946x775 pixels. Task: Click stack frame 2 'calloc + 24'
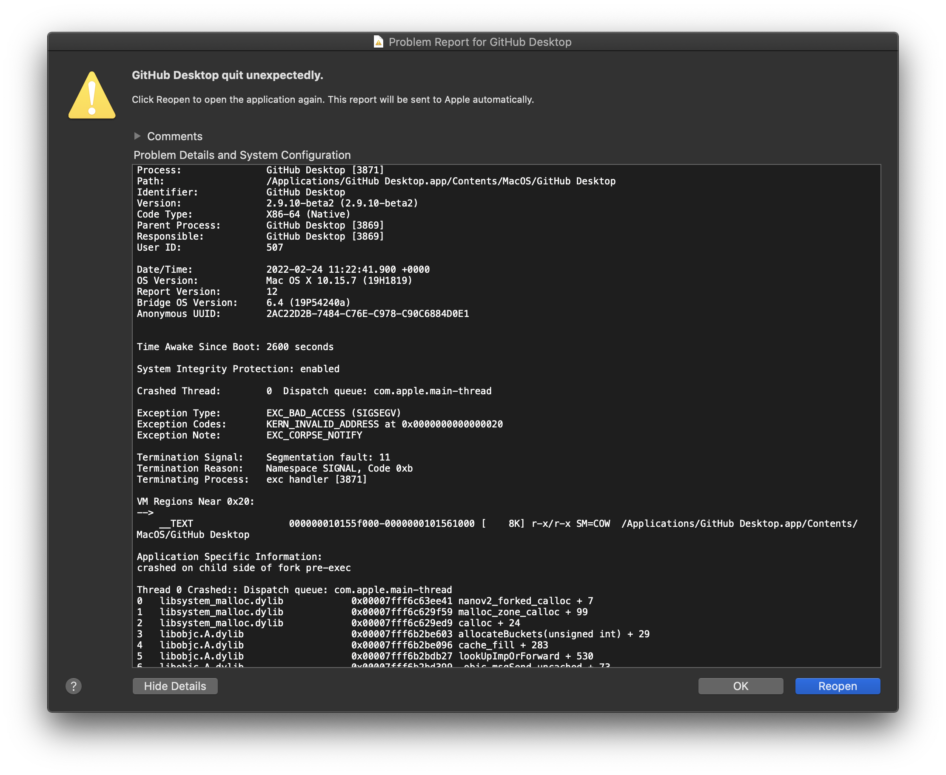point(328,623)
